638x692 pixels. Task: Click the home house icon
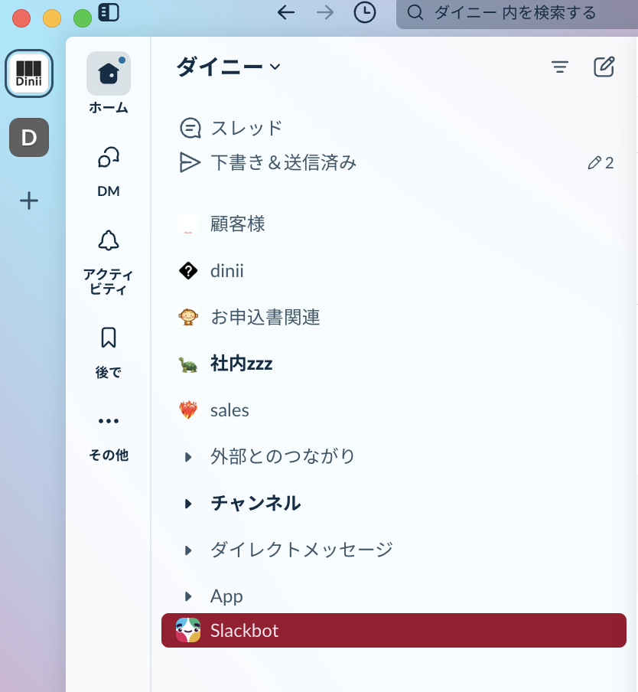109,73
